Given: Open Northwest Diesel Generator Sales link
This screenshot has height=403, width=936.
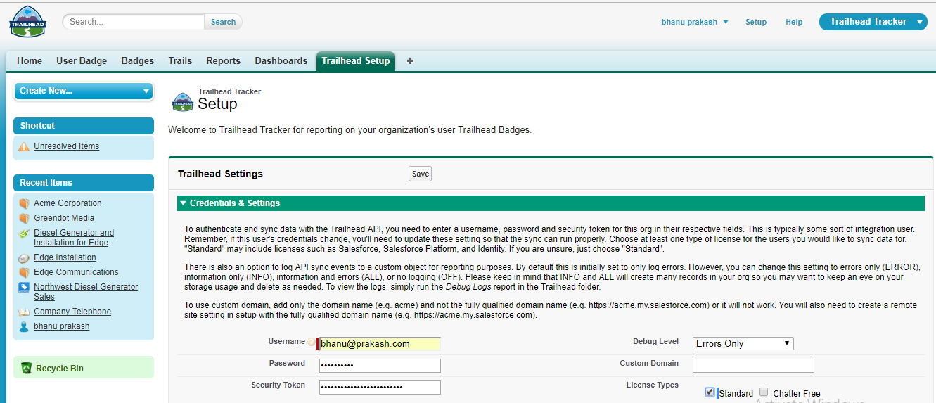Looking at the screenshot, I should click(x=86, y=292).
